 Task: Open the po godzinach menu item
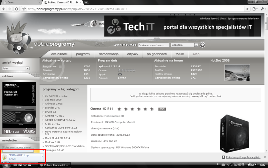[x=157, y=54]
